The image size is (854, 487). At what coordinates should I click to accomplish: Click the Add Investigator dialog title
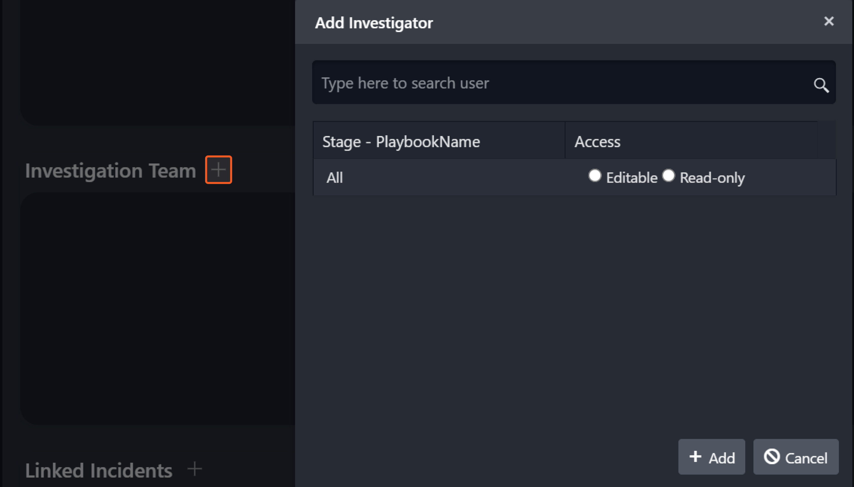pos(374,23)
